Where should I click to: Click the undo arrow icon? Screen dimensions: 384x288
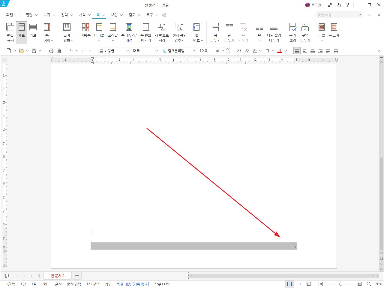click(x=71, y=51)
